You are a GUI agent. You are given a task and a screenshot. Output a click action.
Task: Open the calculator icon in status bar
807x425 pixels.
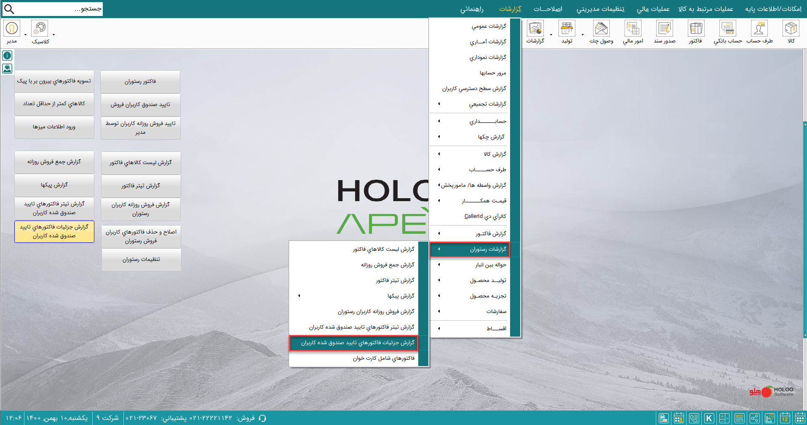(724, 418)
